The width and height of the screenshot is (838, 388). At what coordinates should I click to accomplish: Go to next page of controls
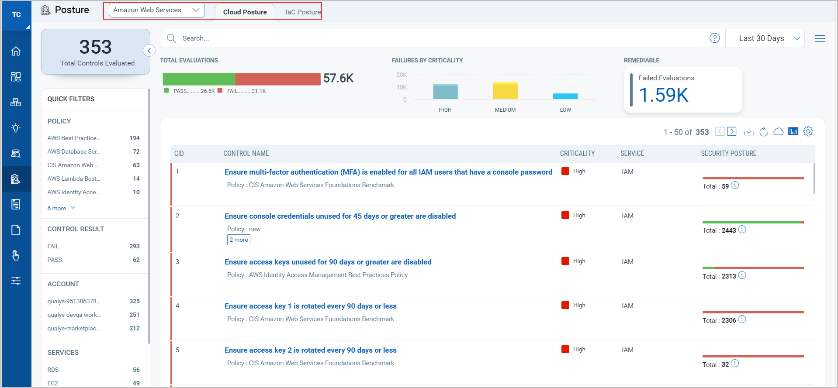click(732, 131)
